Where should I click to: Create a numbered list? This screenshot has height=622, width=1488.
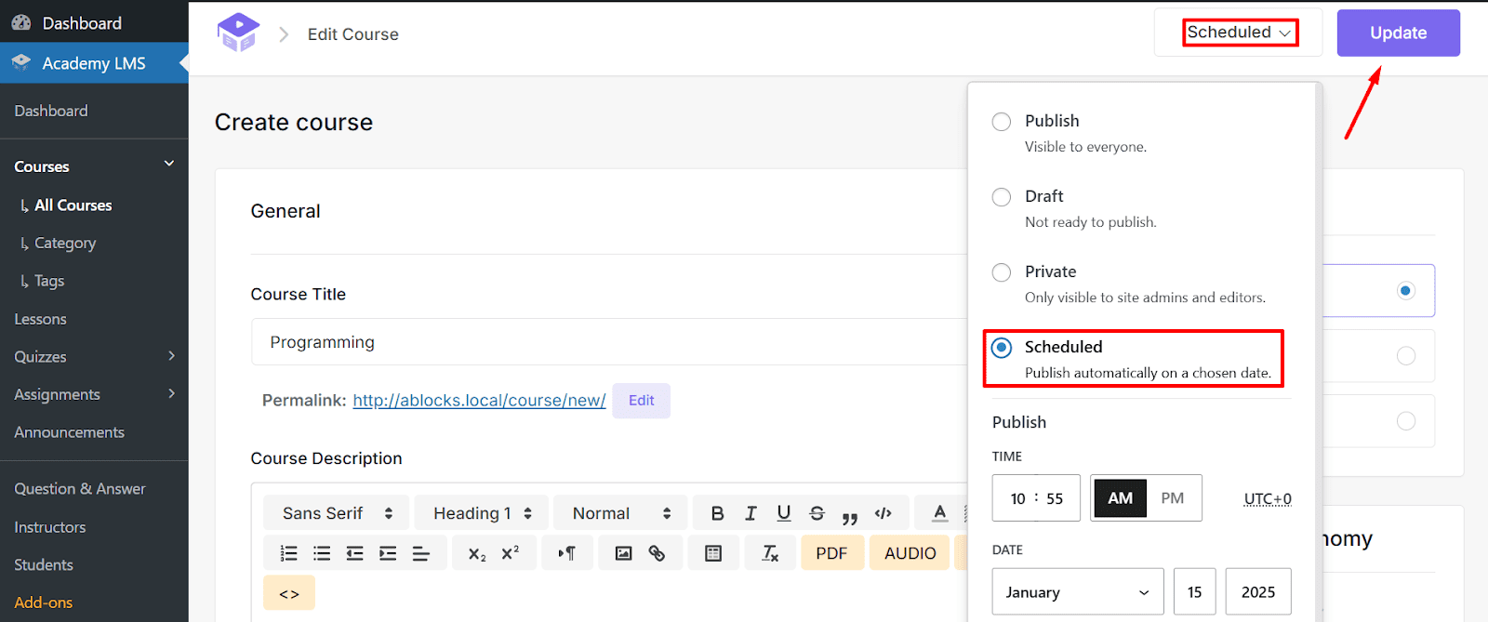coord(288,553)
